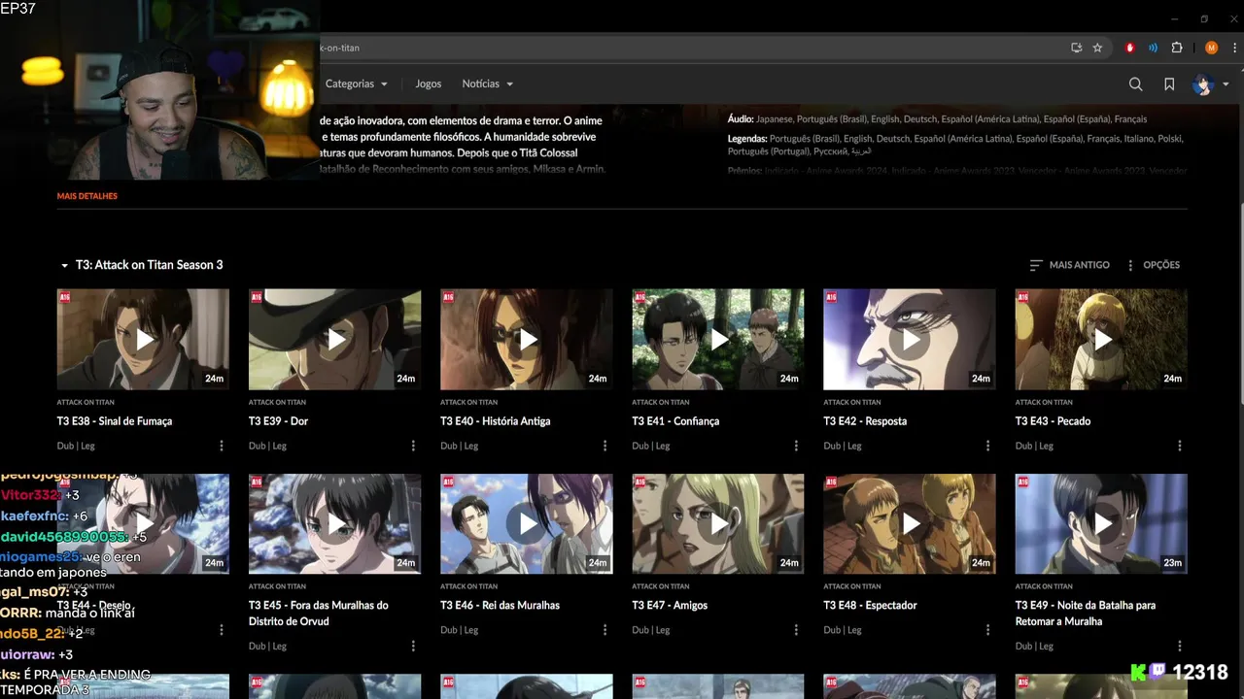Open more options for E48 Espectador
This screenshot has height=699, width=1244.
987,630
